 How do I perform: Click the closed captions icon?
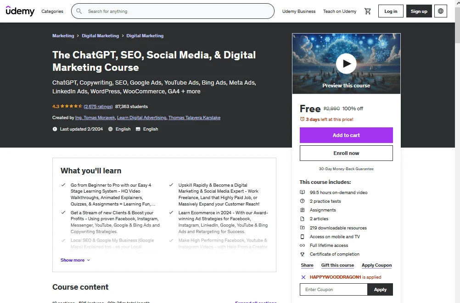(x=138, y=129)
